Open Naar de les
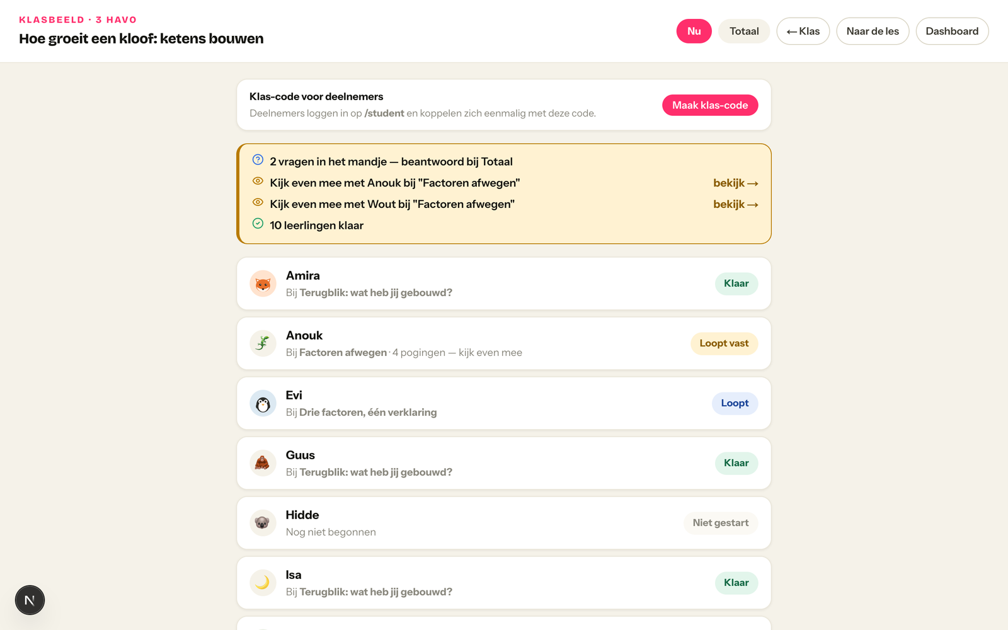Screen dimensions: 1008x630 coord(873,31)
